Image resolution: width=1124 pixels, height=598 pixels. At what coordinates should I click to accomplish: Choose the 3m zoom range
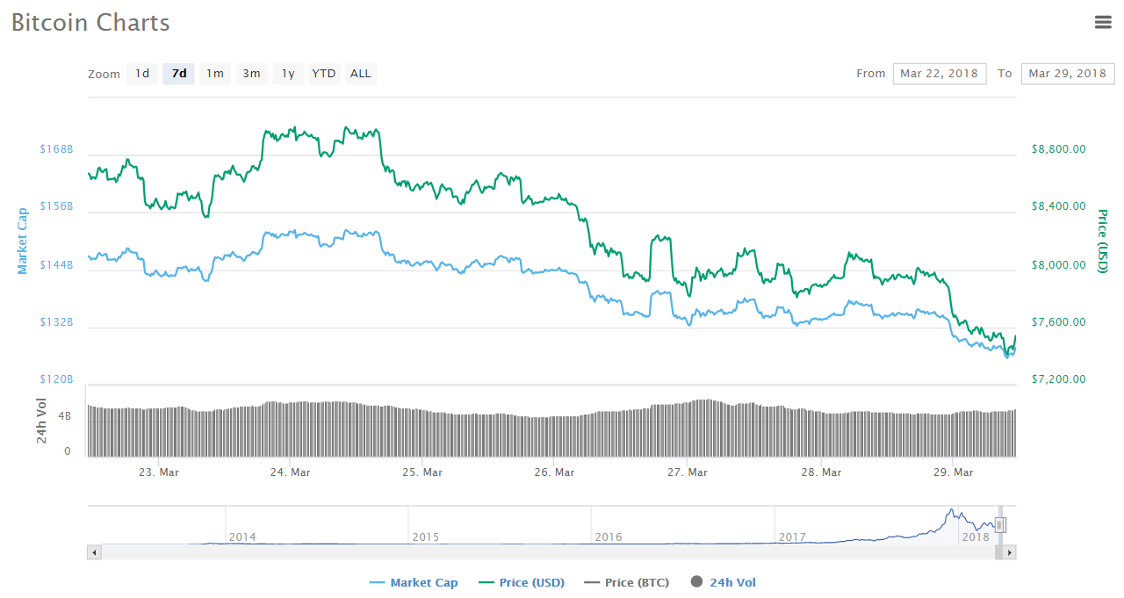[x=251, y=74]
